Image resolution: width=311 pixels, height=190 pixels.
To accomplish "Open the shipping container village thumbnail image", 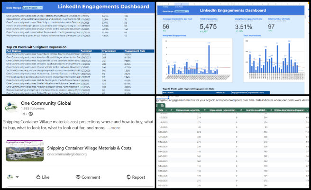I will pos(25,151).
